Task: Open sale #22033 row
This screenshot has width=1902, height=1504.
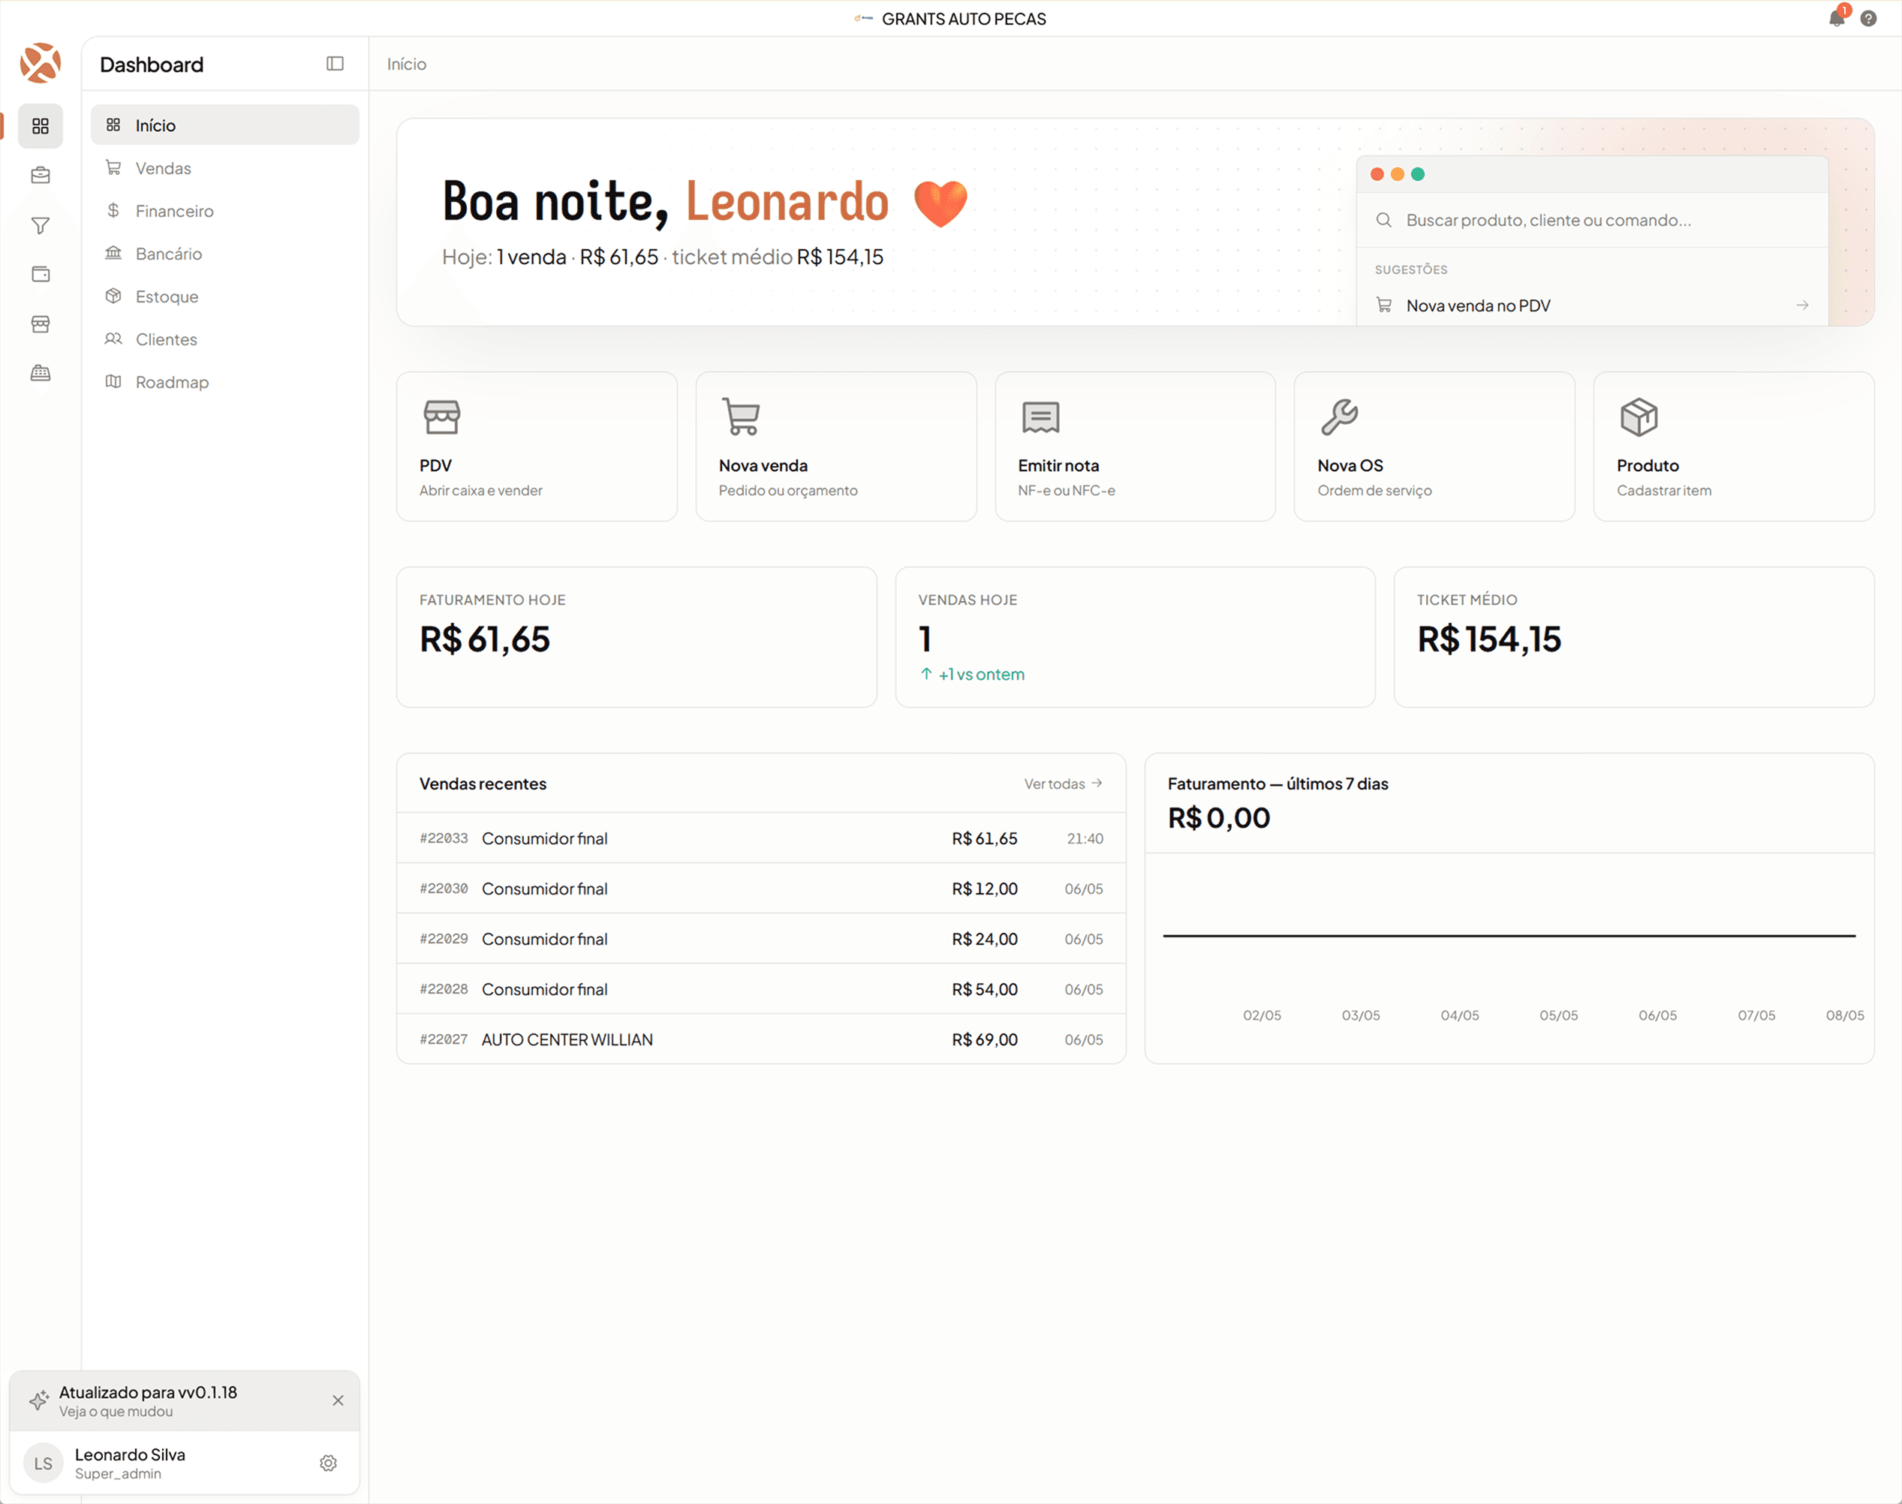Action: pos(761,838)
